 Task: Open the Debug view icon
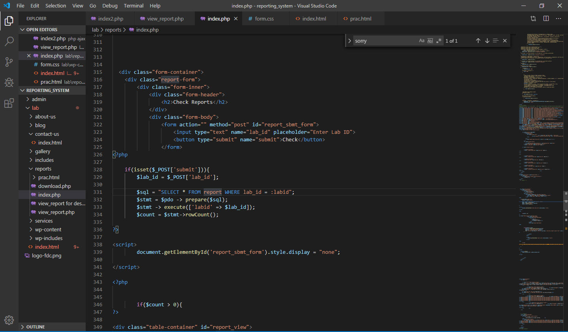pyautogui.click(x=9, y=83)
